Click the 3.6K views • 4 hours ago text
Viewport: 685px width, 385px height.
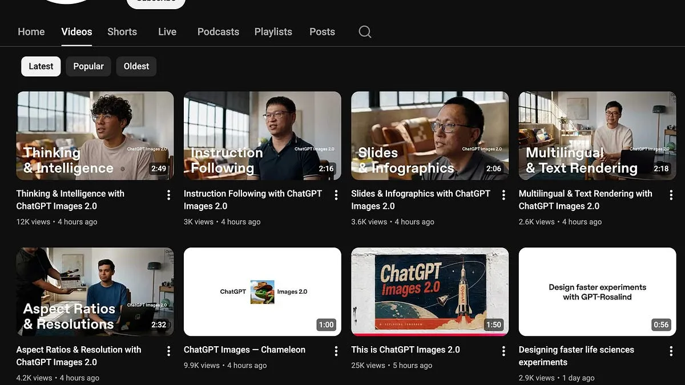tap(393, 222)
